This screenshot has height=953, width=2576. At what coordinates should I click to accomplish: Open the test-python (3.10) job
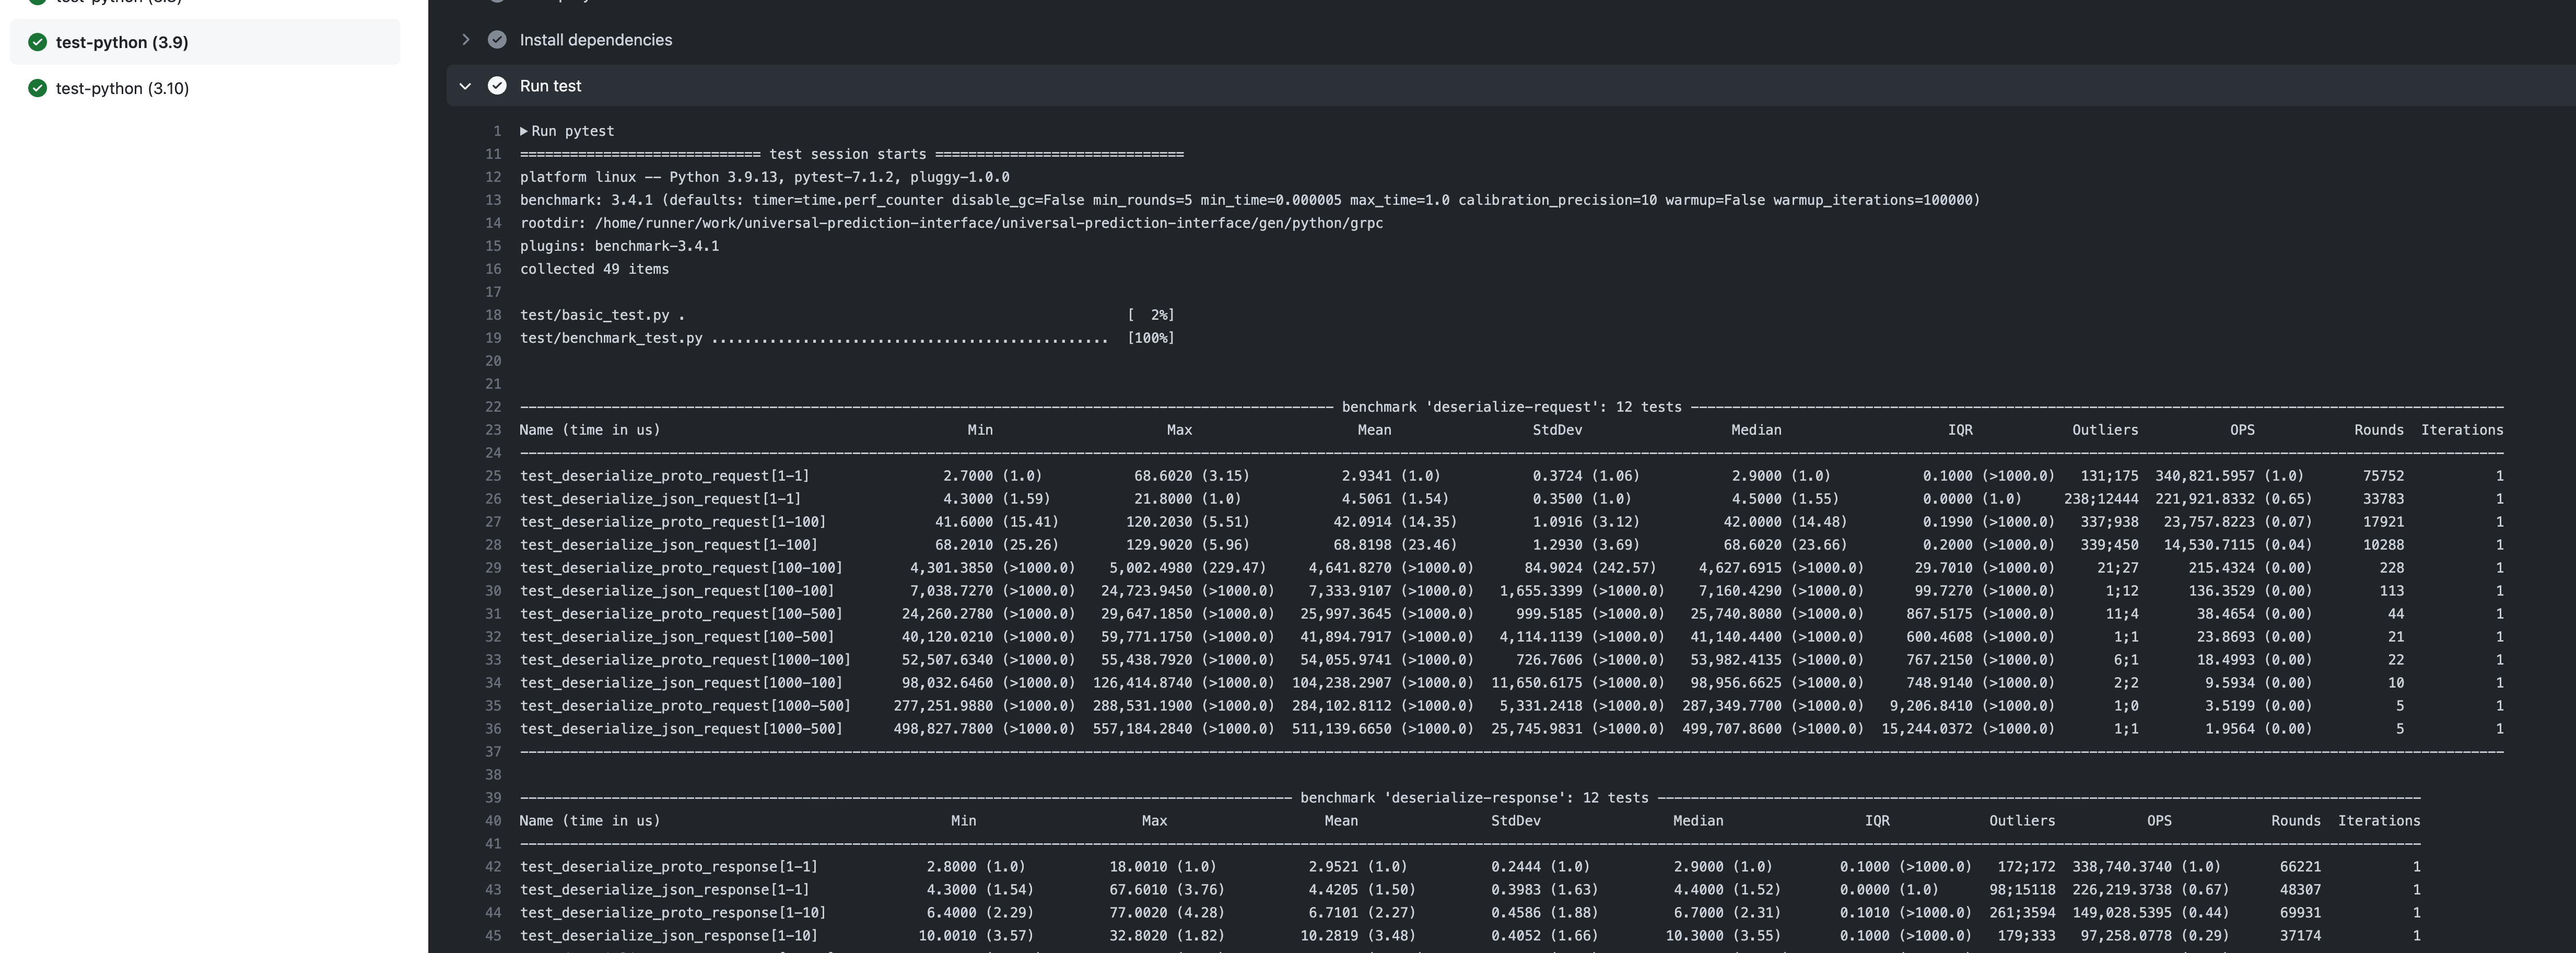[x=122, y=88]
